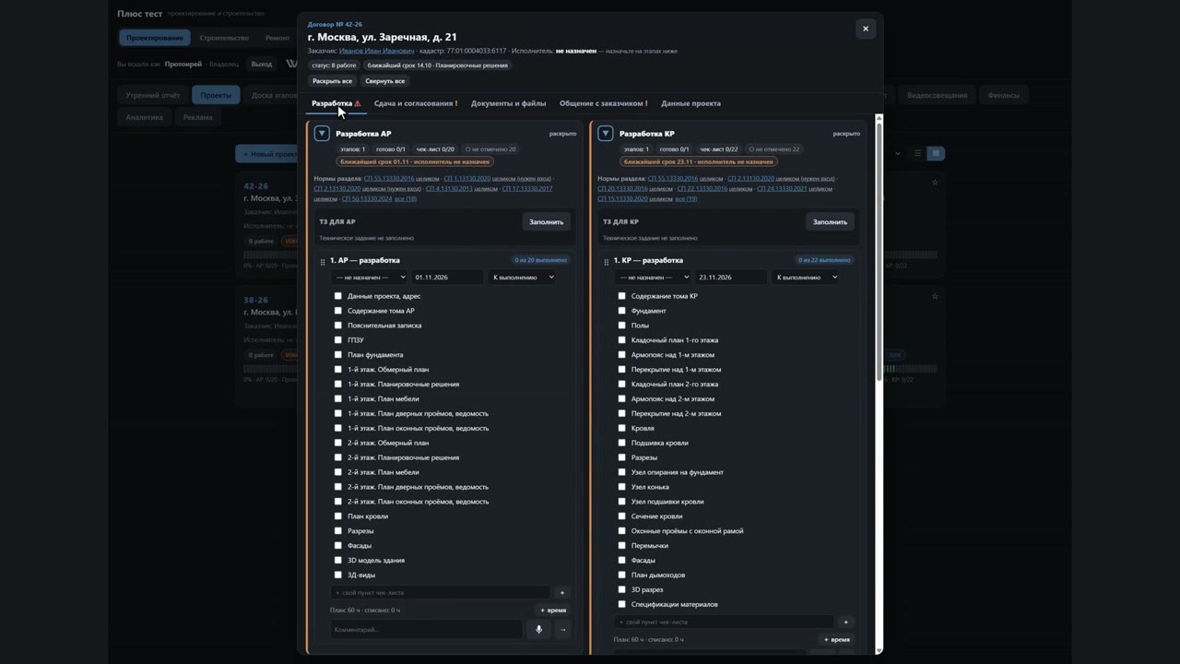1180x664 pixels.
Task: Collapse the Разработка КР section arrow
Action: click(x=606, y=134)
